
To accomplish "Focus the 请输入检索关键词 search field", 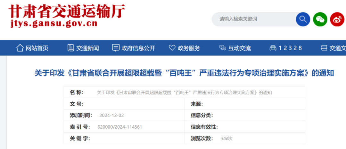I will 253,19.
